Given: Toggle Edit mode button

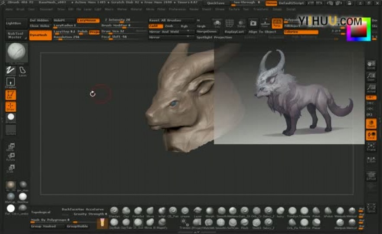Looking at the screenshot, I should click(10, 95).
